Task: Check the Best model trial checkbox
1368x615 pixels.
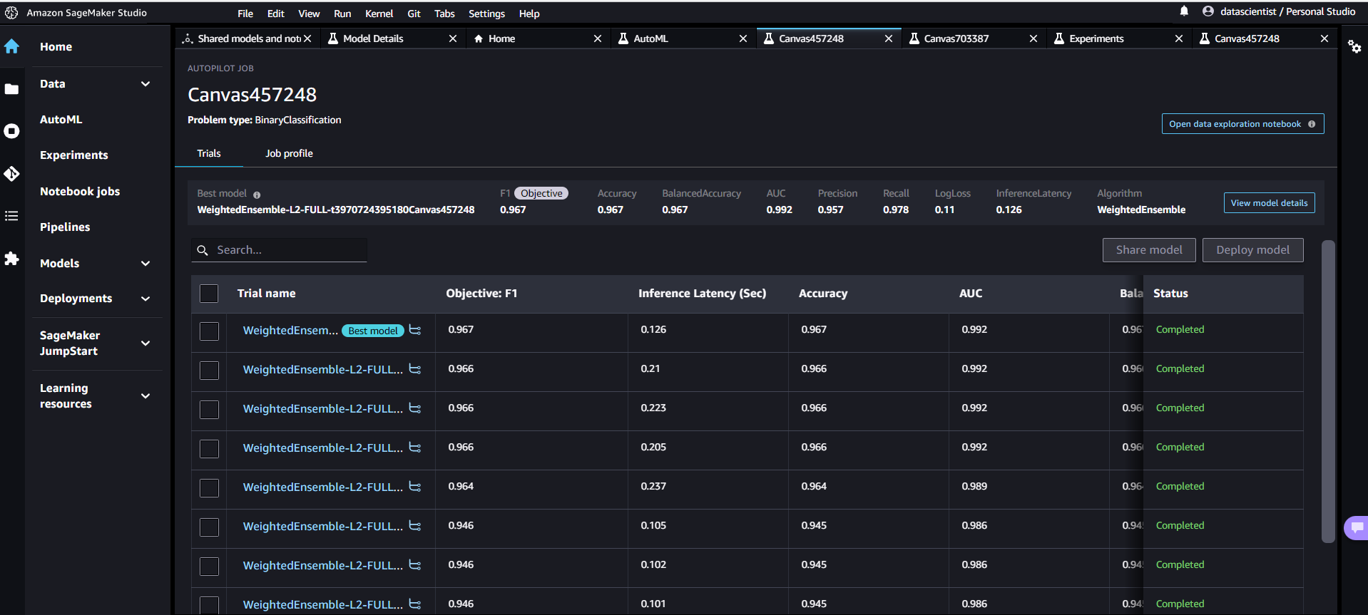Action: [209, 331]
